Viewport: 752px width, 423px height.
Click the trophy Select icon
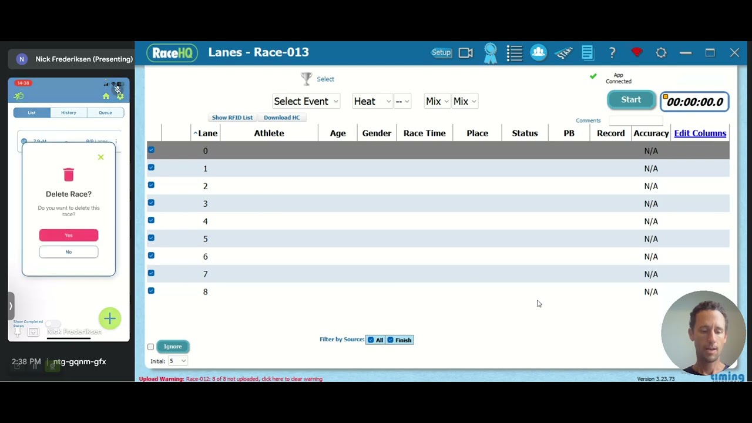tap(306, 79)
